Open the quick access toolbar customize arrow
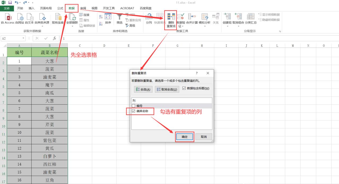 (x=32, y=3)
